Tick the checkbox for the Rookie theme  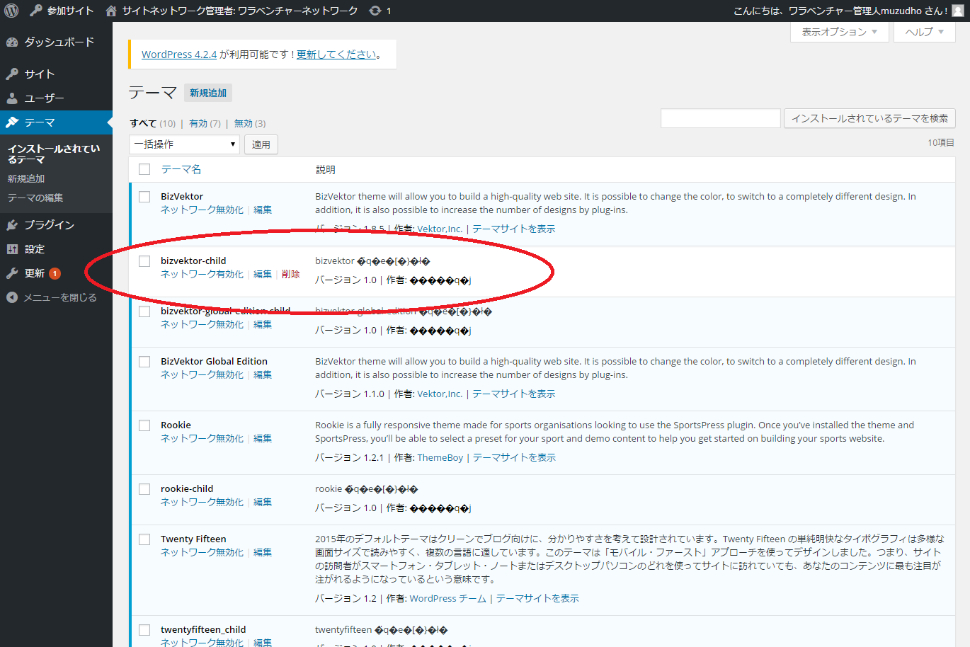pyautogui.click(x=144, y=425)
